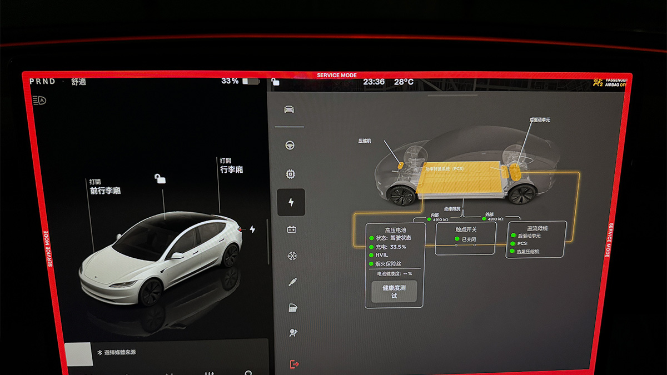
Task: Tap the unlock padlock above the car
Action: point(160,178)
